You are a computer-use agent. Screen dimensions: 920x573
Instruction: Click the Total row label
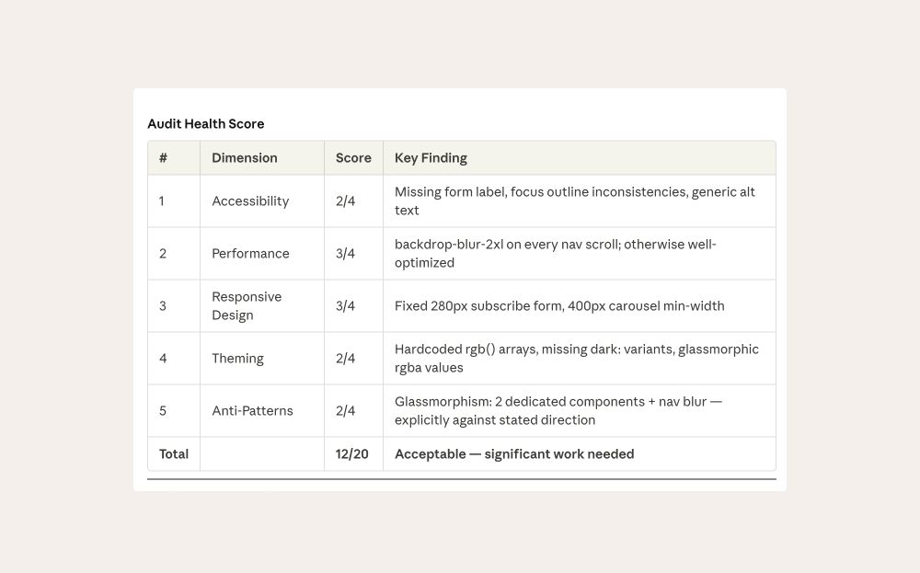click(173, 453)
